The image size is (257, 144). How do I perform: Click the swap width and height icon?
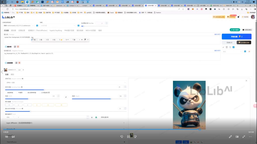tap(66, 97)
